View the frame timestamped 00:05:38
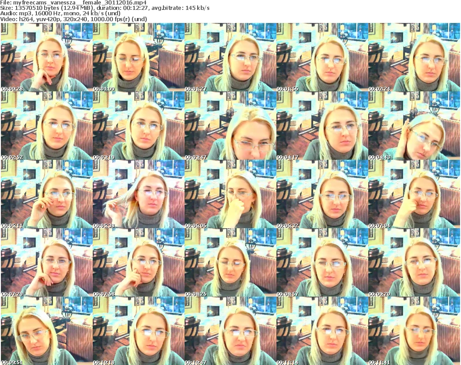This screenshot has width=461, height=365. coord(139,194)
